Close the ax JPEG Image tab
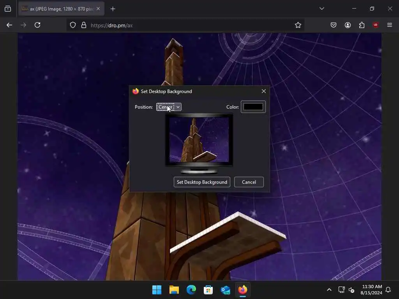This screenshot has width=399, height=299. (x=98, y=9)
